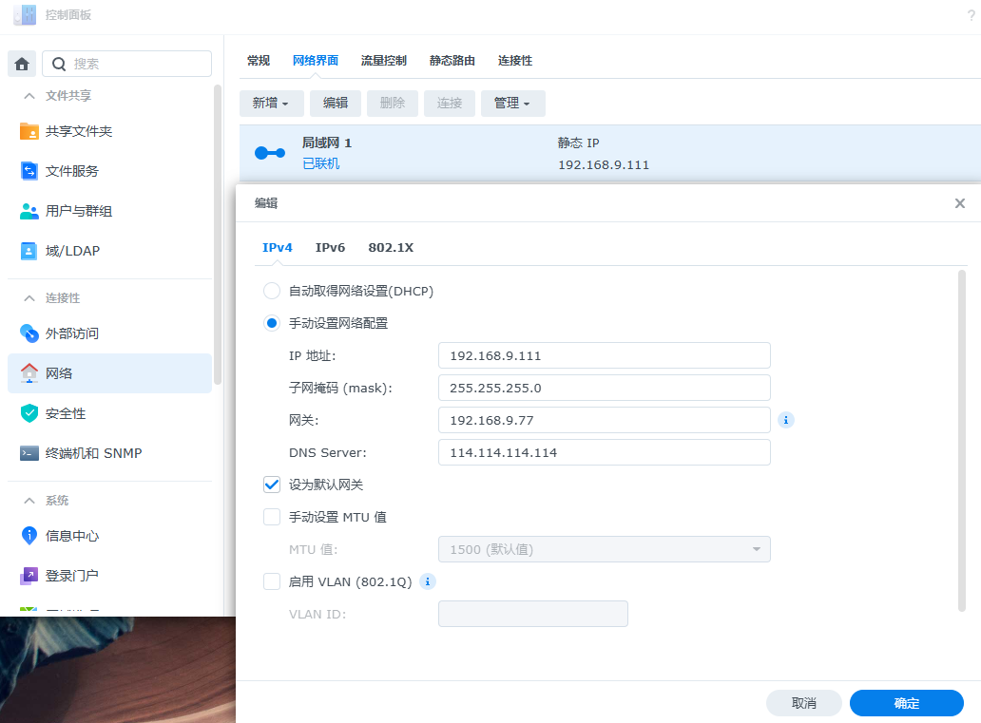The image size is (981, 723).
Task: Open the External Access (外部访问) icon
Action: [29, 333]
